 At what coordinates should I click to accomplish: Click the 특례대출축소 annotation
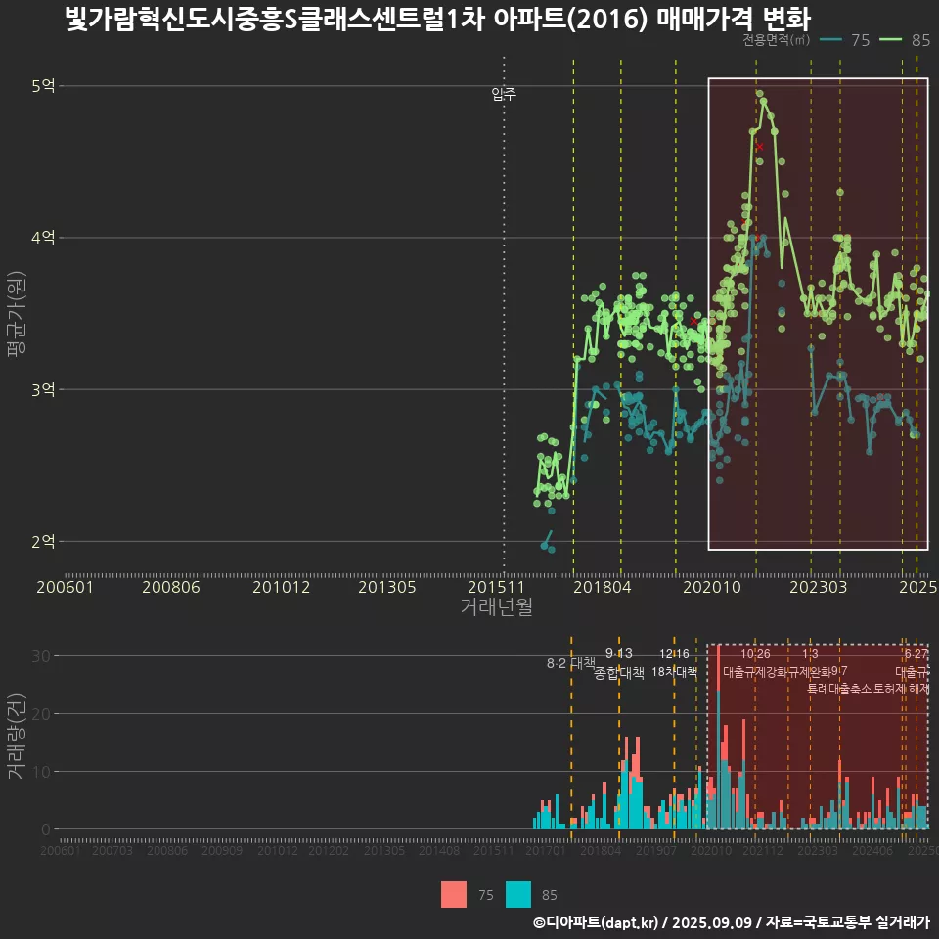pyautogui.click(x=839, y=689)
